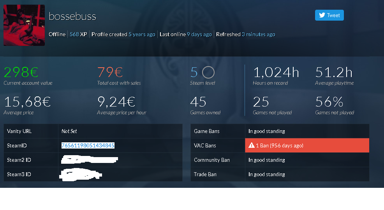Click the 9,24€ average price per hour
This screenshot has height=210, width=384.
click(116, 102)
